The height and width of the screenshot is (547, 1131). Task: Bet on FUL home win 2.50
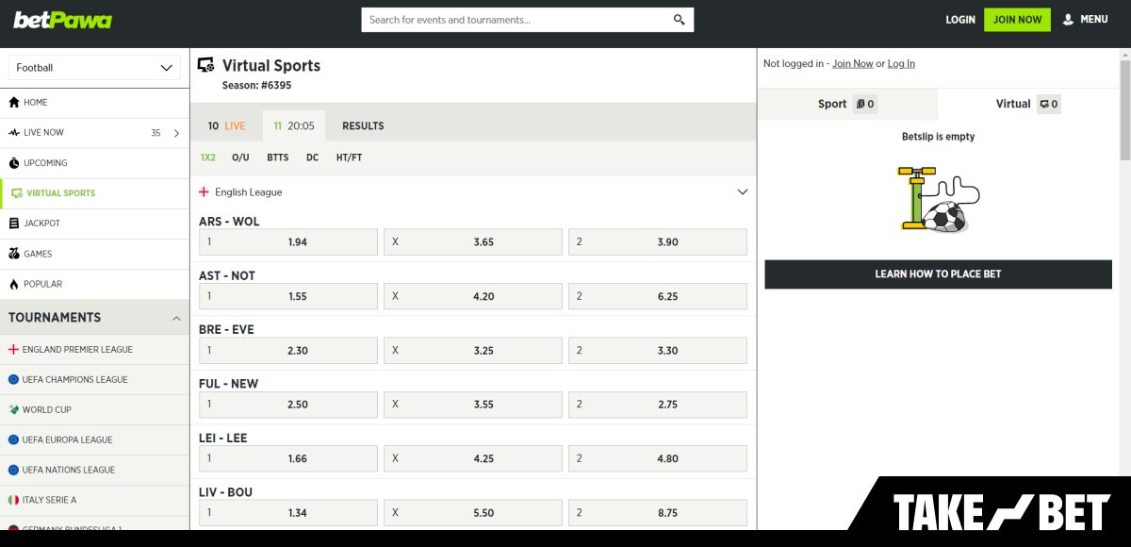pos(288,405)
